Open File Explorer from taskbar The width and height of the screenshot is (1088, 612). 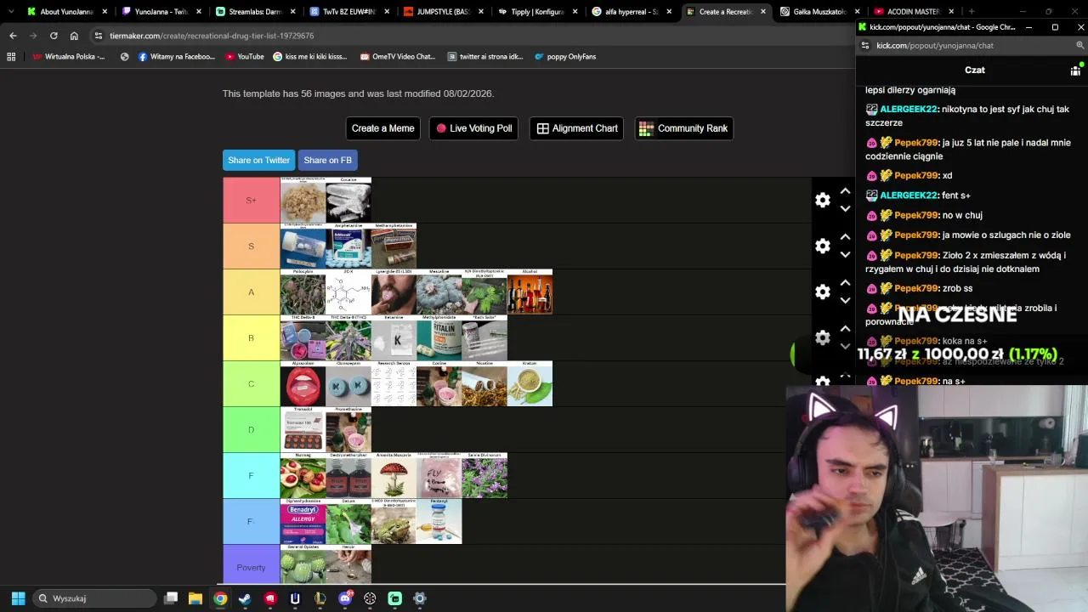click(x=195, y=598)
